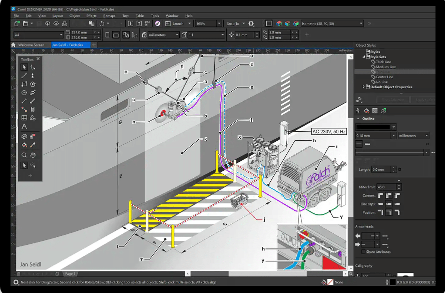Screen dimensions: 445x293
Task: Click the Miter limit 45.0 field
Action: pos(386,187)
